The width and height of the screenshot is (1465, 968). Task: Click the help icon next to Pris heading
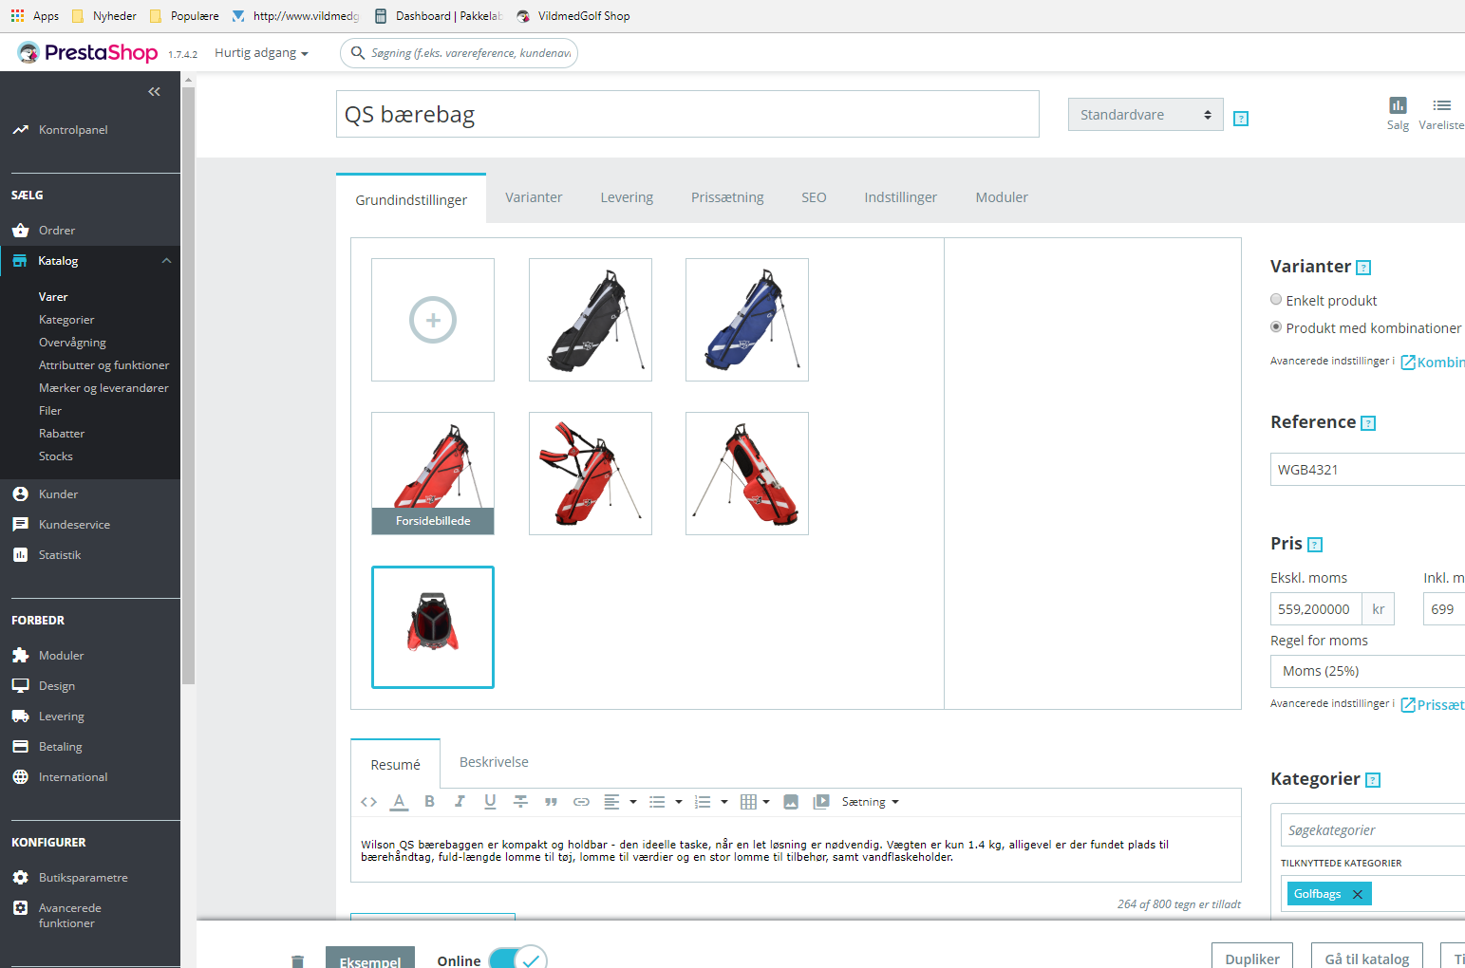[1315, 545]
